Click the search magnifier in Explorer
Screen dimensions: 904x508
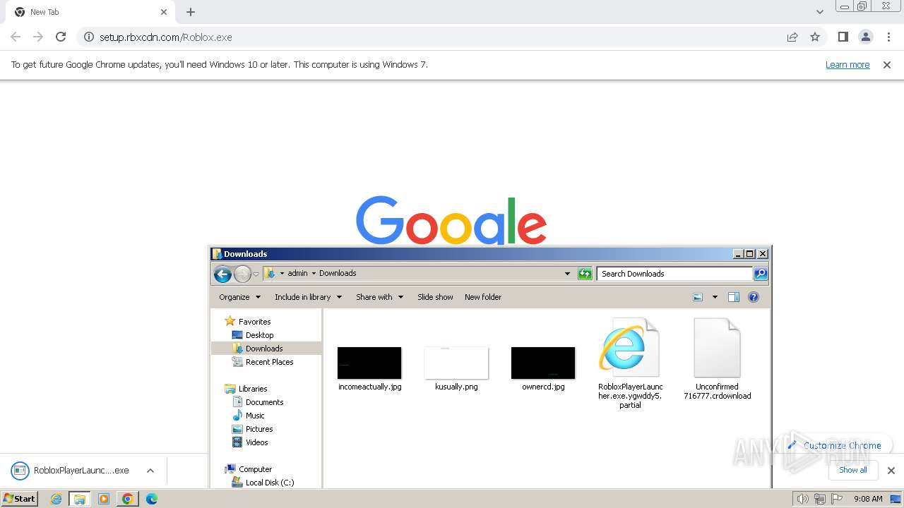[761, 274]
